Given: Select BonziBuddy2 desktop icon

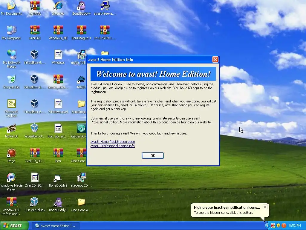Looking at the screenshot, I should [x=58, y=180].
